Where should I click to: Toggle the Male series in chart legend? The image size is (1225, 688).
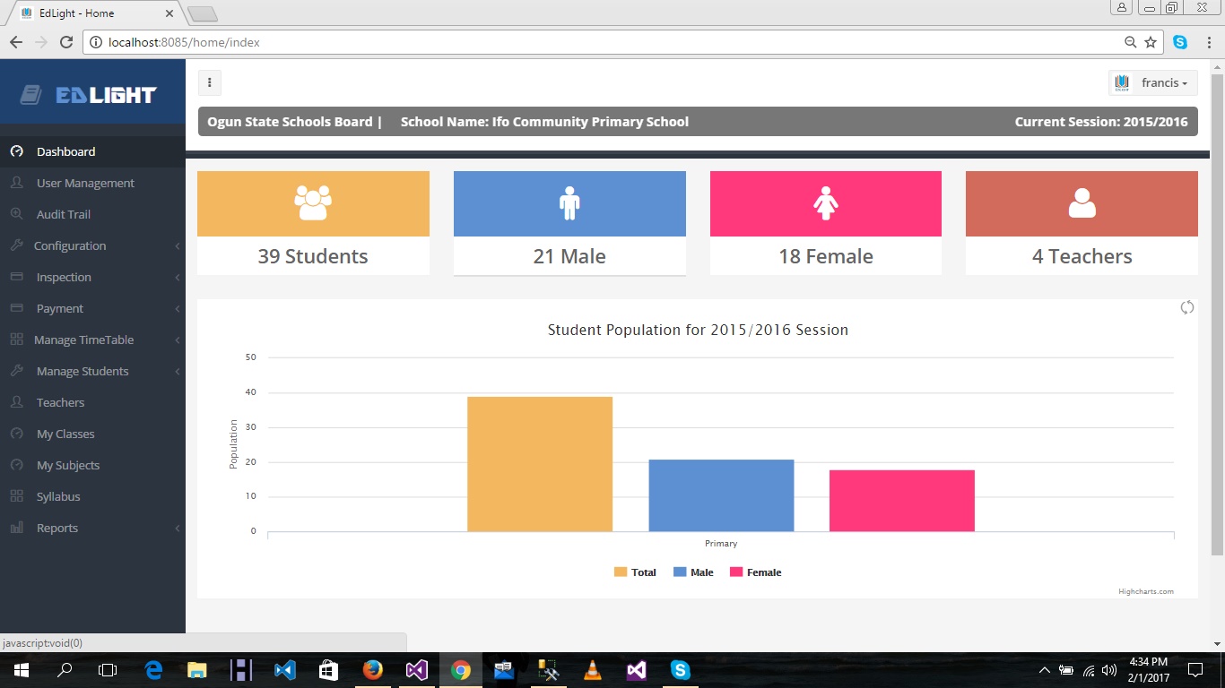[693, 572]
